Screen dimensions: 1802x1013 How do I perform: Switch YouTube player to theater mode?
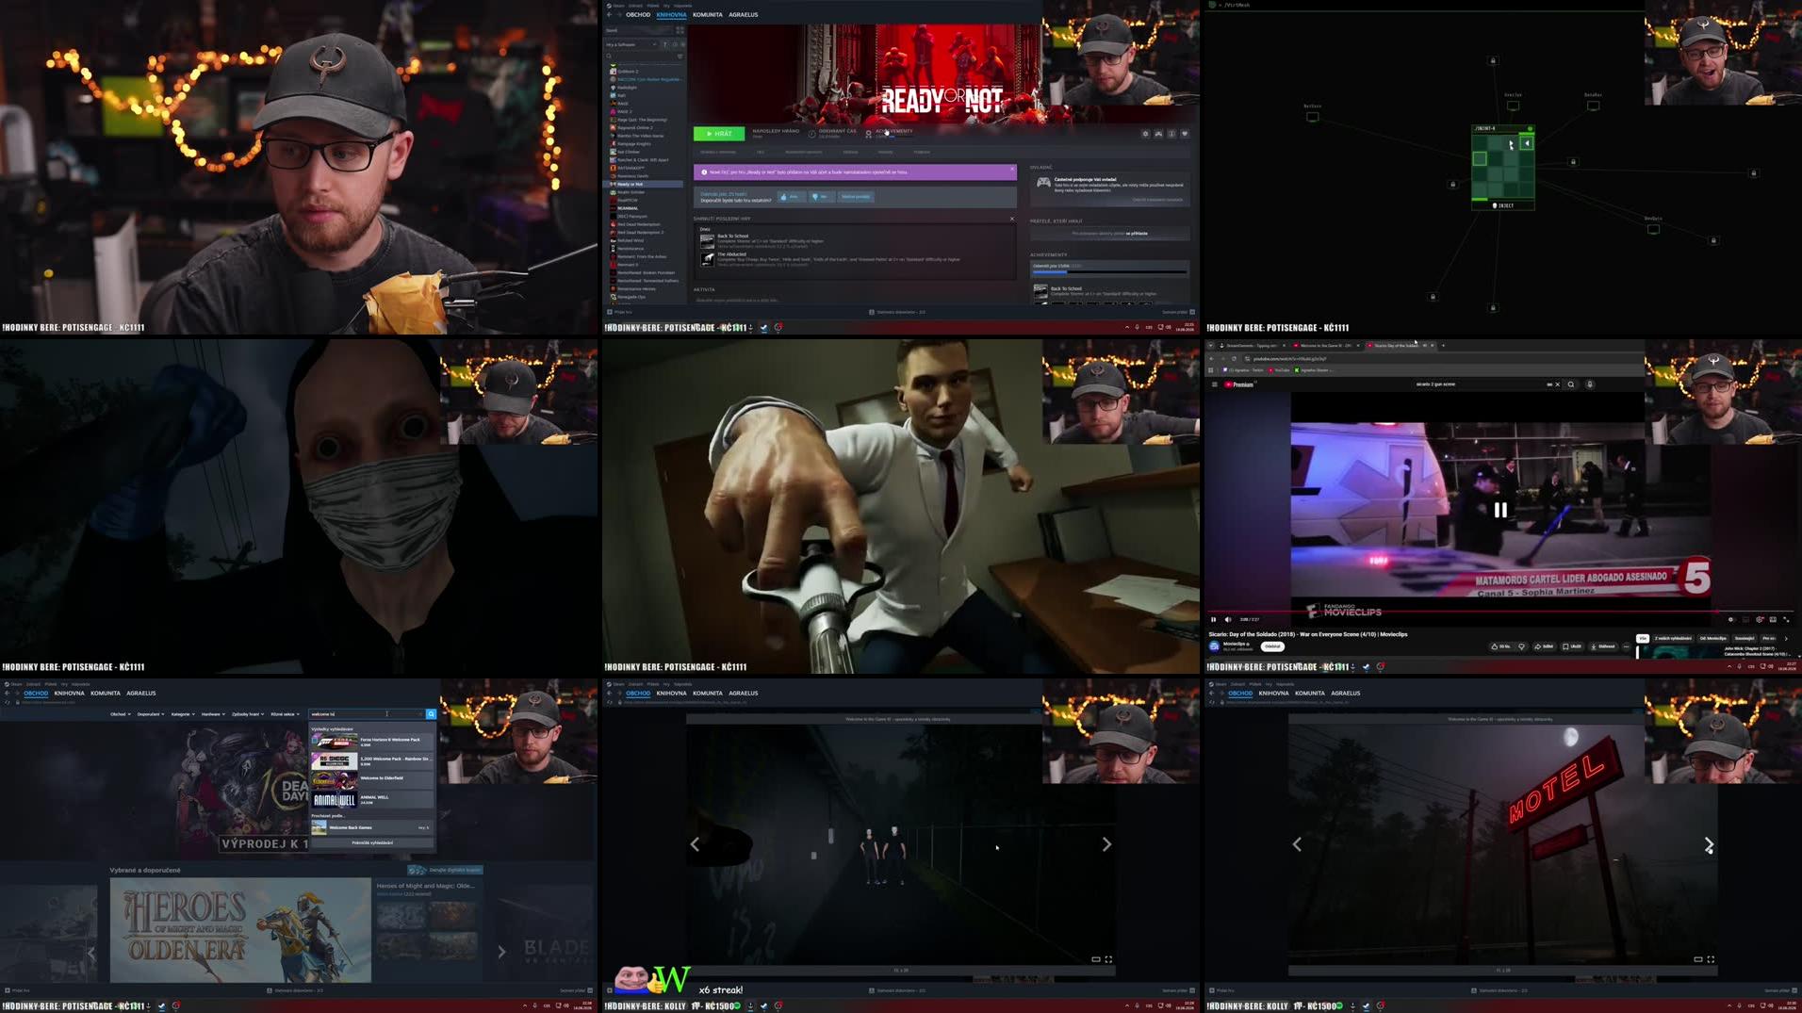(x=1773, y=619)
